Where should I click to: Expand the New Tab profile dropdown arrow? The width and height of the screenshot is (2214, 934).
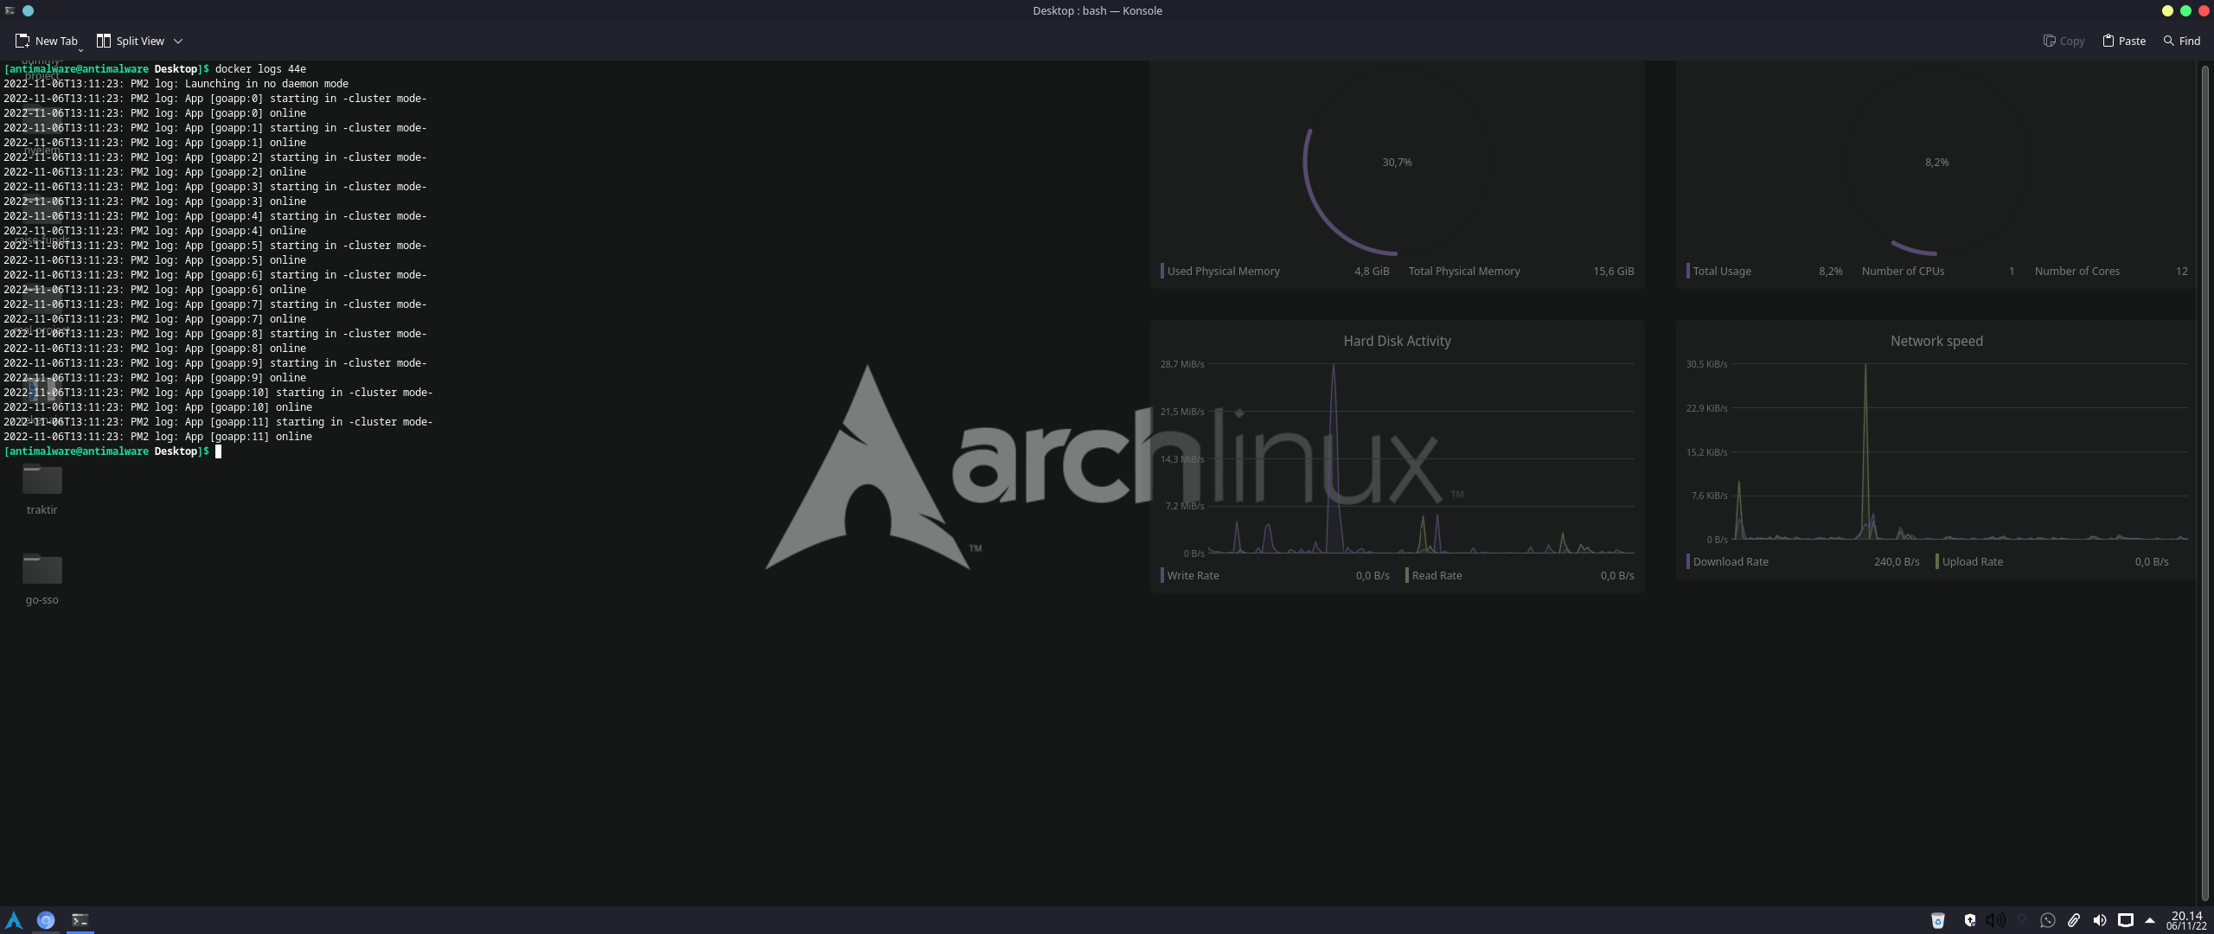click(x=80, y=50)
